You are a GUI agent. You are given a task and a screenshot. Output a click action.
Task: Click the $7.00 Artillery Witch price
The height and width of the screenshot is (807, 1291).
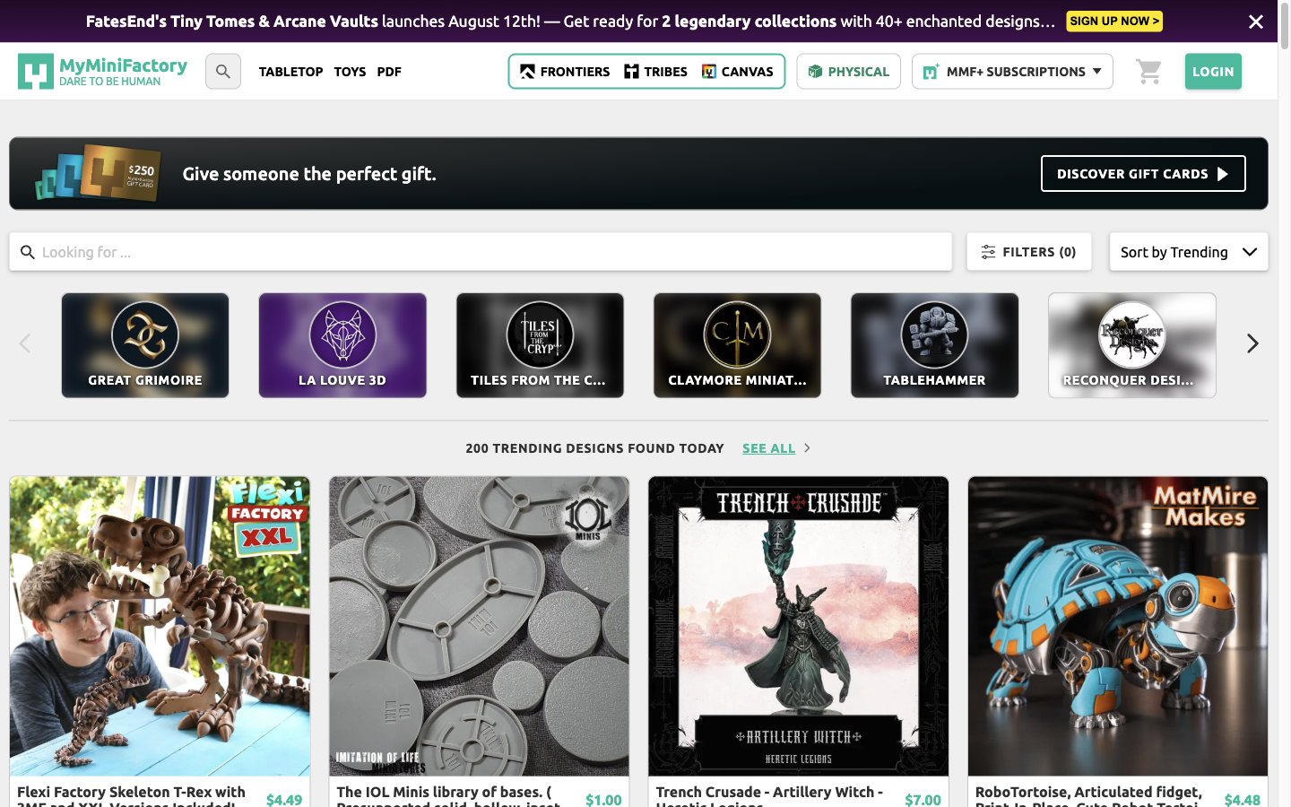[923, 799]
